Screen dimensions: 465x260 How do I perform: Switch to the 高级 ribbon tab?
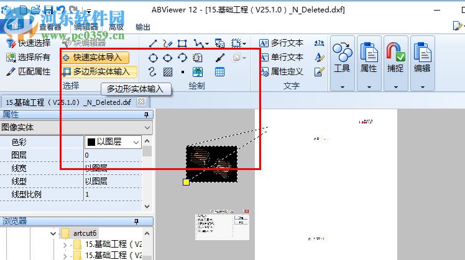(x=116, y=27)
